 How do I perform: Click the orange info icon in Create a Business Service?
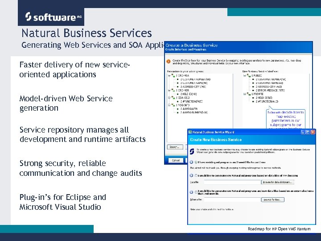coord(169,61)
